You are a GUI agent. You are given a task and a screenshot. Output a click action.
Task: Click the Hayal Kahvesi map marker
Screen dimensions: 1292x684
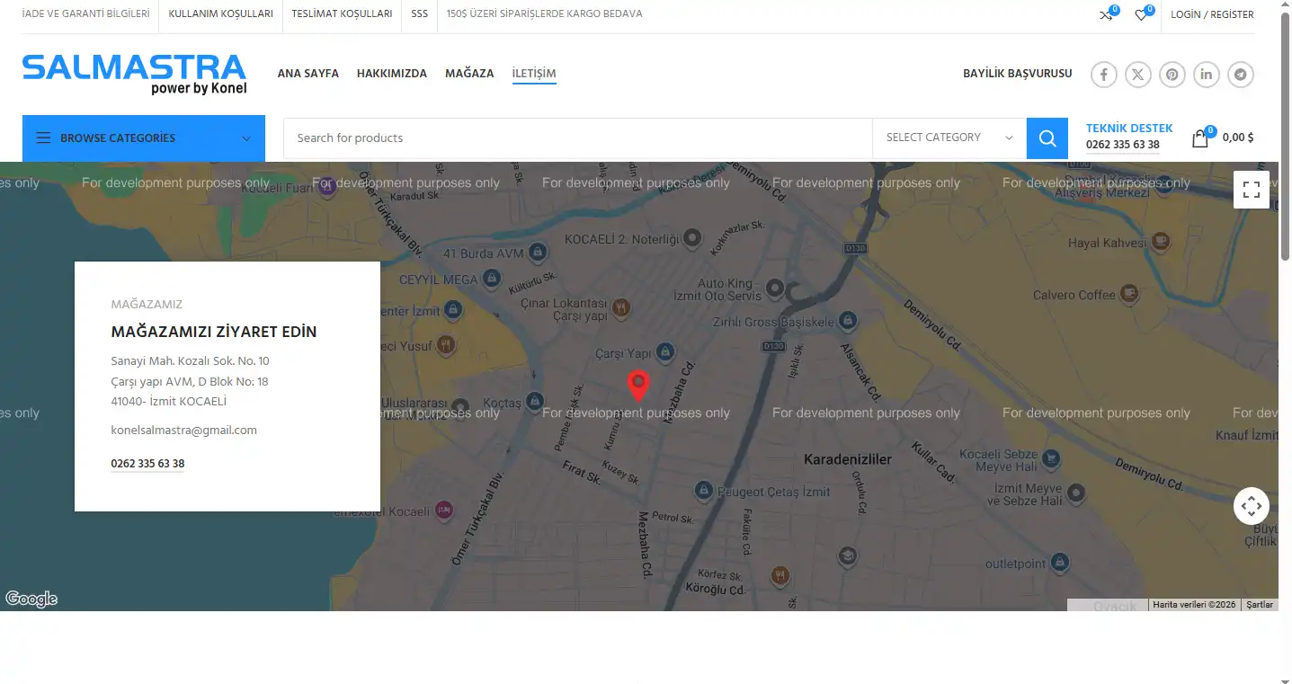(1161, 241)
